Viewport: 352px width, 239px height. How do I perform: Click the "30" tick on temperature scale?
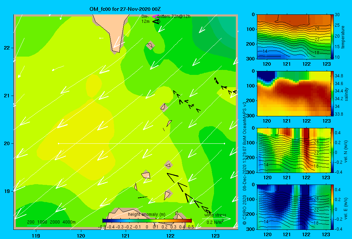pyautogui.click(x=337, y=15)
